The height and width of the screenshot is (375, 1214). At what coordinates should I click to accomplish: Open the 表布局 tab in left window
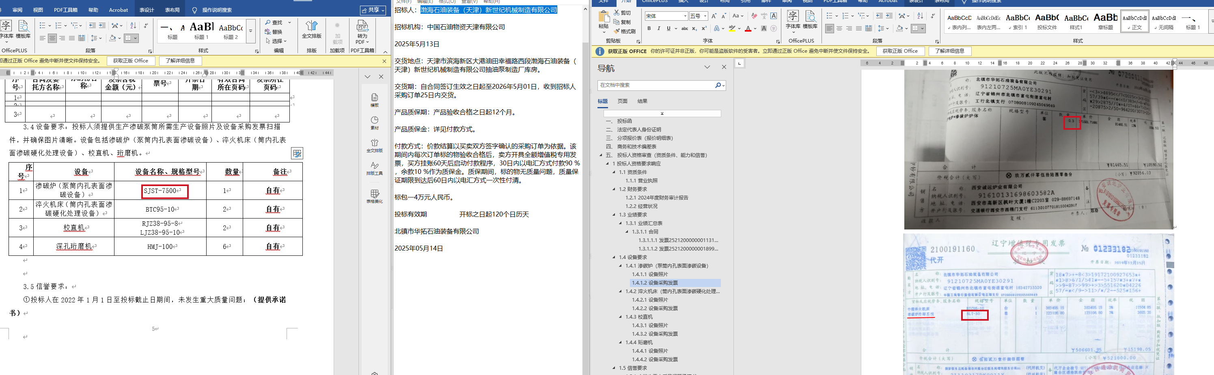click(172, 10)
